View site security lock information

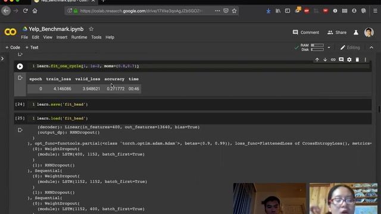tap(76, 11)
